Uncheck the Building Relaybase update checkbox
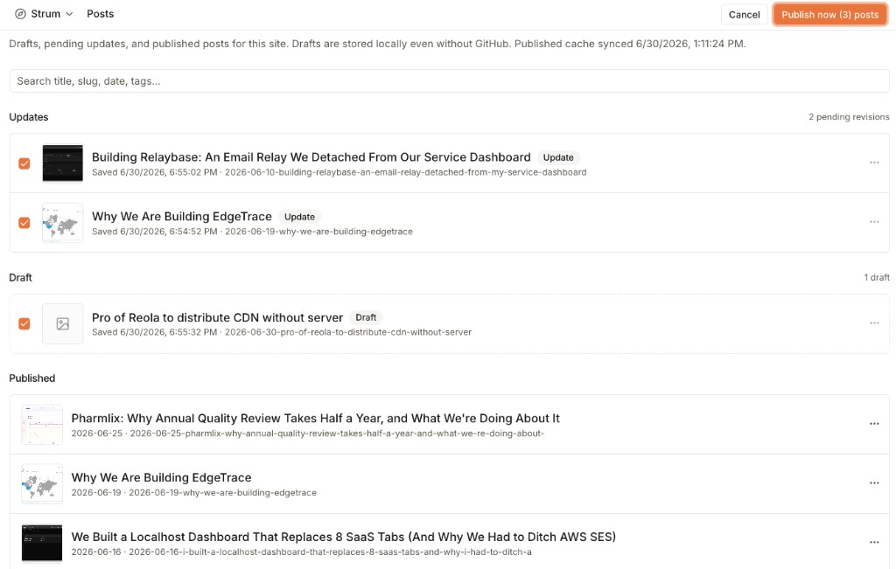896x569 pixels. pos(24,163)
